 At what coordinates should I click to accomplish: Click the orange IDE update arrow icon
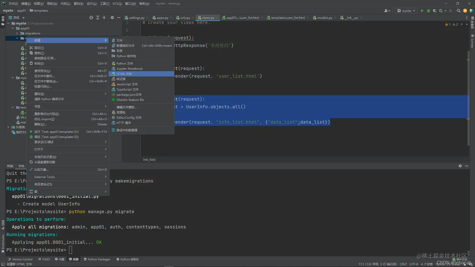coord(465,11)
